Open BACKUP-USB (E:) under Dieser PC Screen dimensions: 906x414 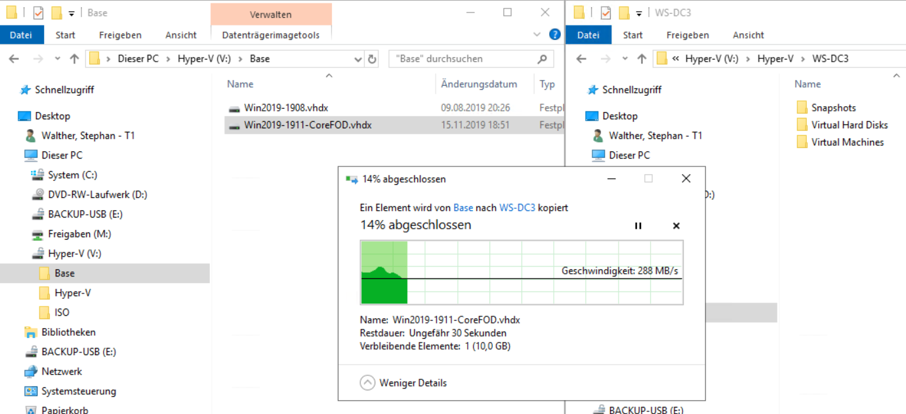coord(85,214)
